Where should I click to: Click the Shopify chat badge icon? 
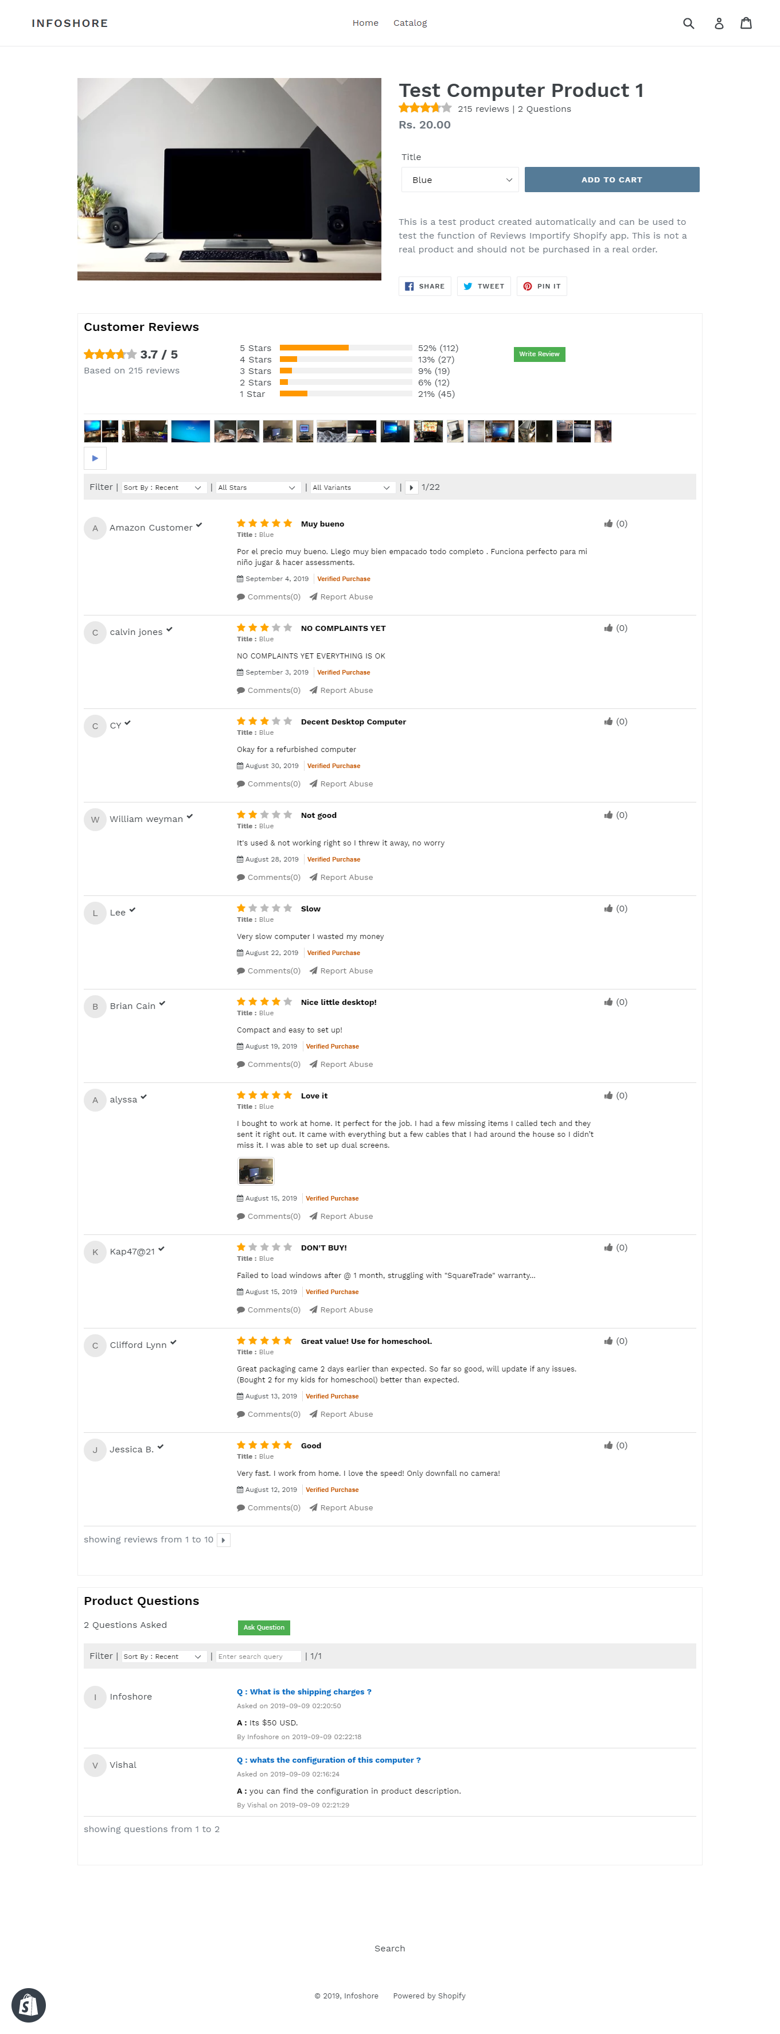(29, 2005)
